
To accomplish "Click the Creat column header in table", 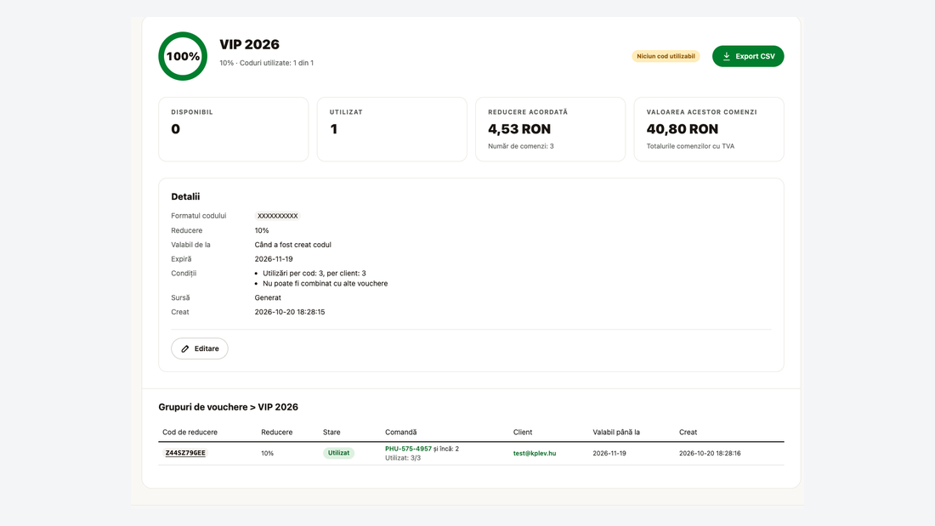I will click(688, 433).
